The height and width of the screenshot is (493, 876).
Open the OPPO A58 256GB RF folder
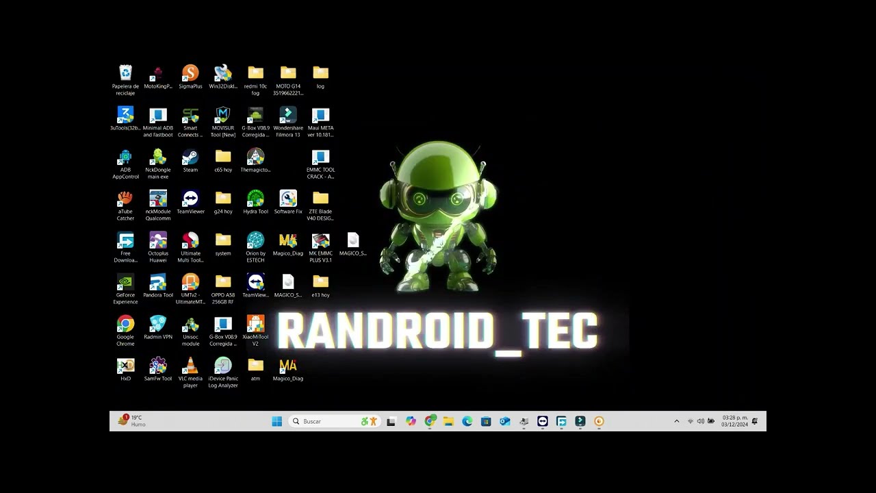point(223,289)
